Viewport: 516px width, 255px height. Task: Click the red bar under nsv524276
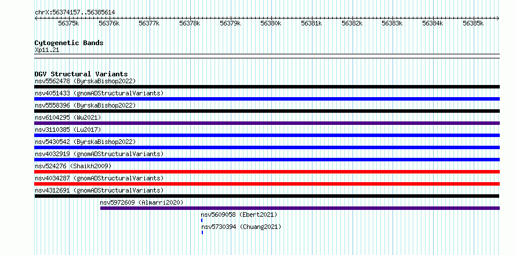(x=267, y=172)
